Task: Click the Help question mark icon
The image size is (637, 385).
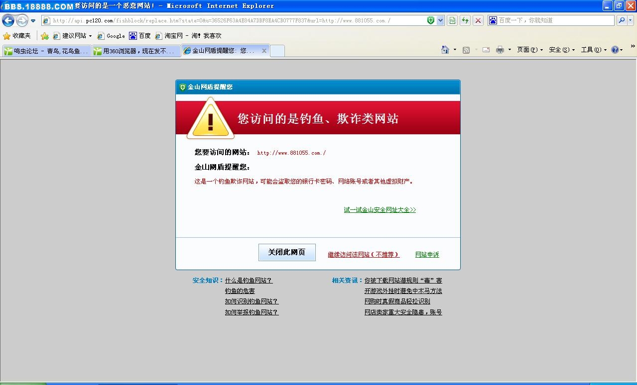Action: pos(615,50)
